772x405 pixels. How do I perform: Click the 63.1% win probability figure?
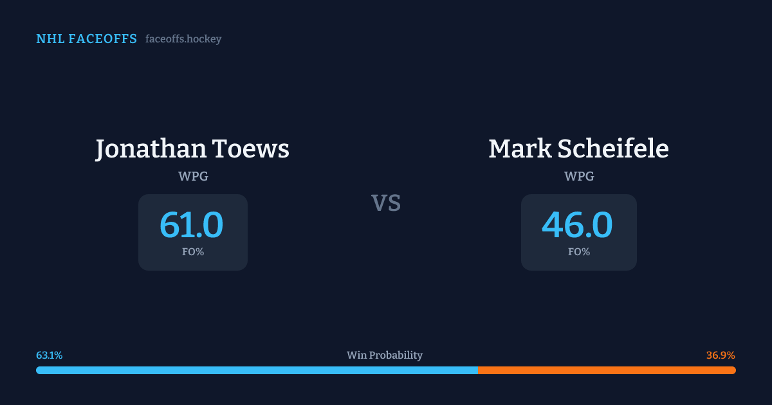pos(50,355)
